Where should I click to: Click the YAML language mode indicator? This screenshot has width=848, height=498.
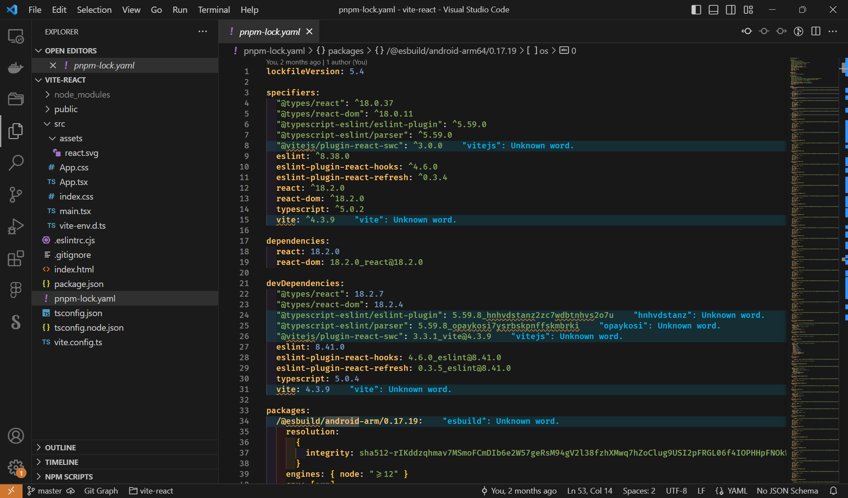(x=738, y=490)
